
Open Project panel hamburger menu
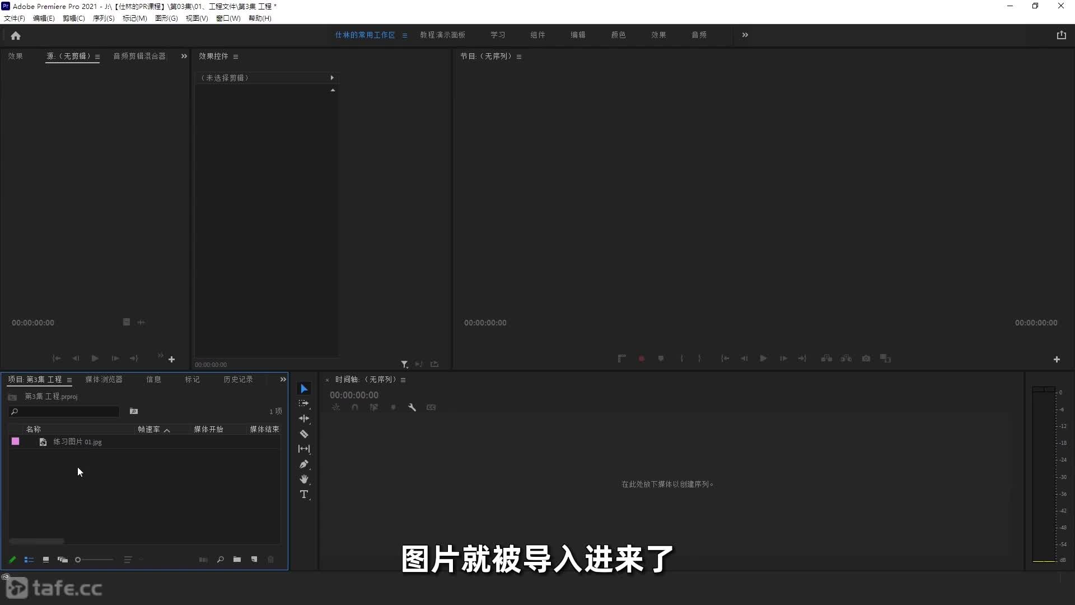(x=69, y=380)
